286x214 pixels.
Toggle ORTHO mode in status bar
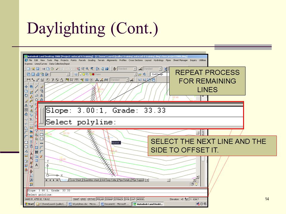91,199
